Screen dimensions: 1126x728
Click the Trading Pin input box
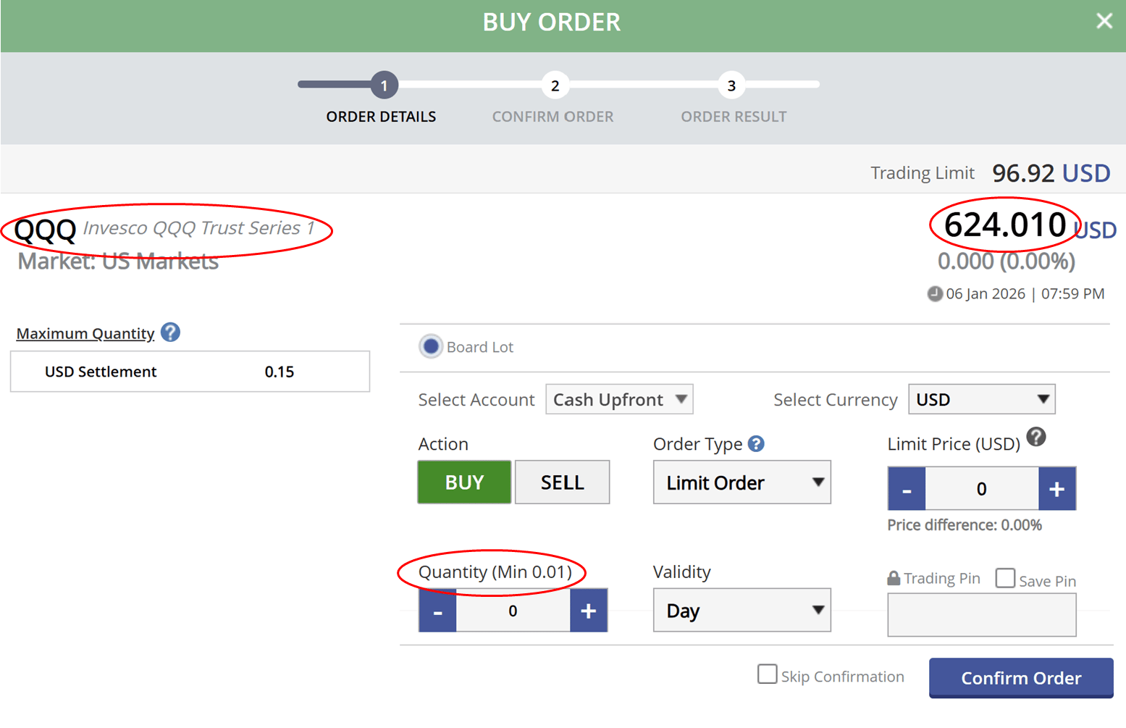click(x=982, y=615)
